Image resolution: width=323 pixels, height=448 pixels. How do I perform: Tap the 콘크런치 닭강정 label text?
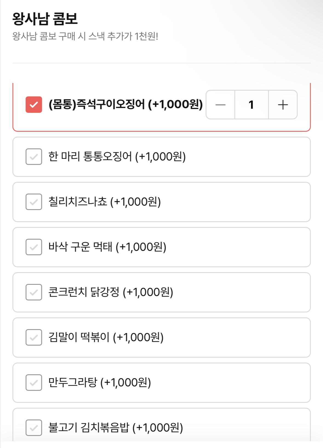111,292
